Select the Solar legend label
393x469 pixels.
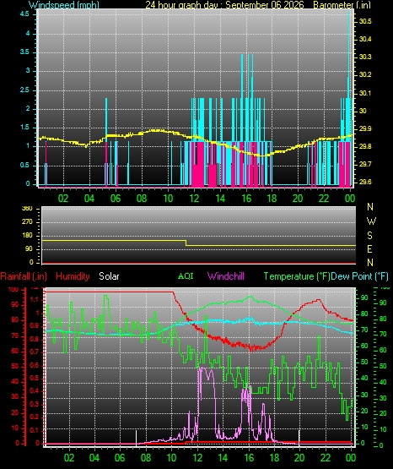point(109,276)
